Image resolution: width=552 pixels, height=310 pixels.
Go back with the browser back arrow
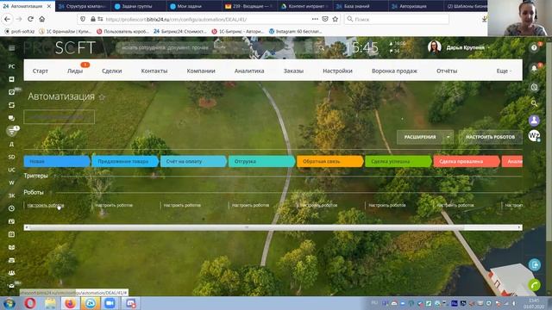[8, 19]
